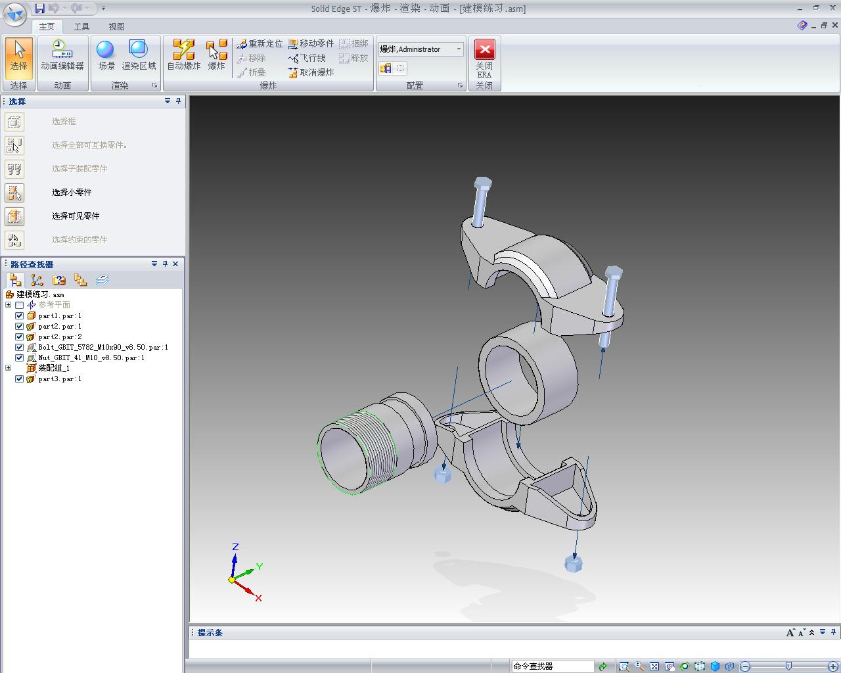Expand the 装配组_1 tree node

point(8,368)
